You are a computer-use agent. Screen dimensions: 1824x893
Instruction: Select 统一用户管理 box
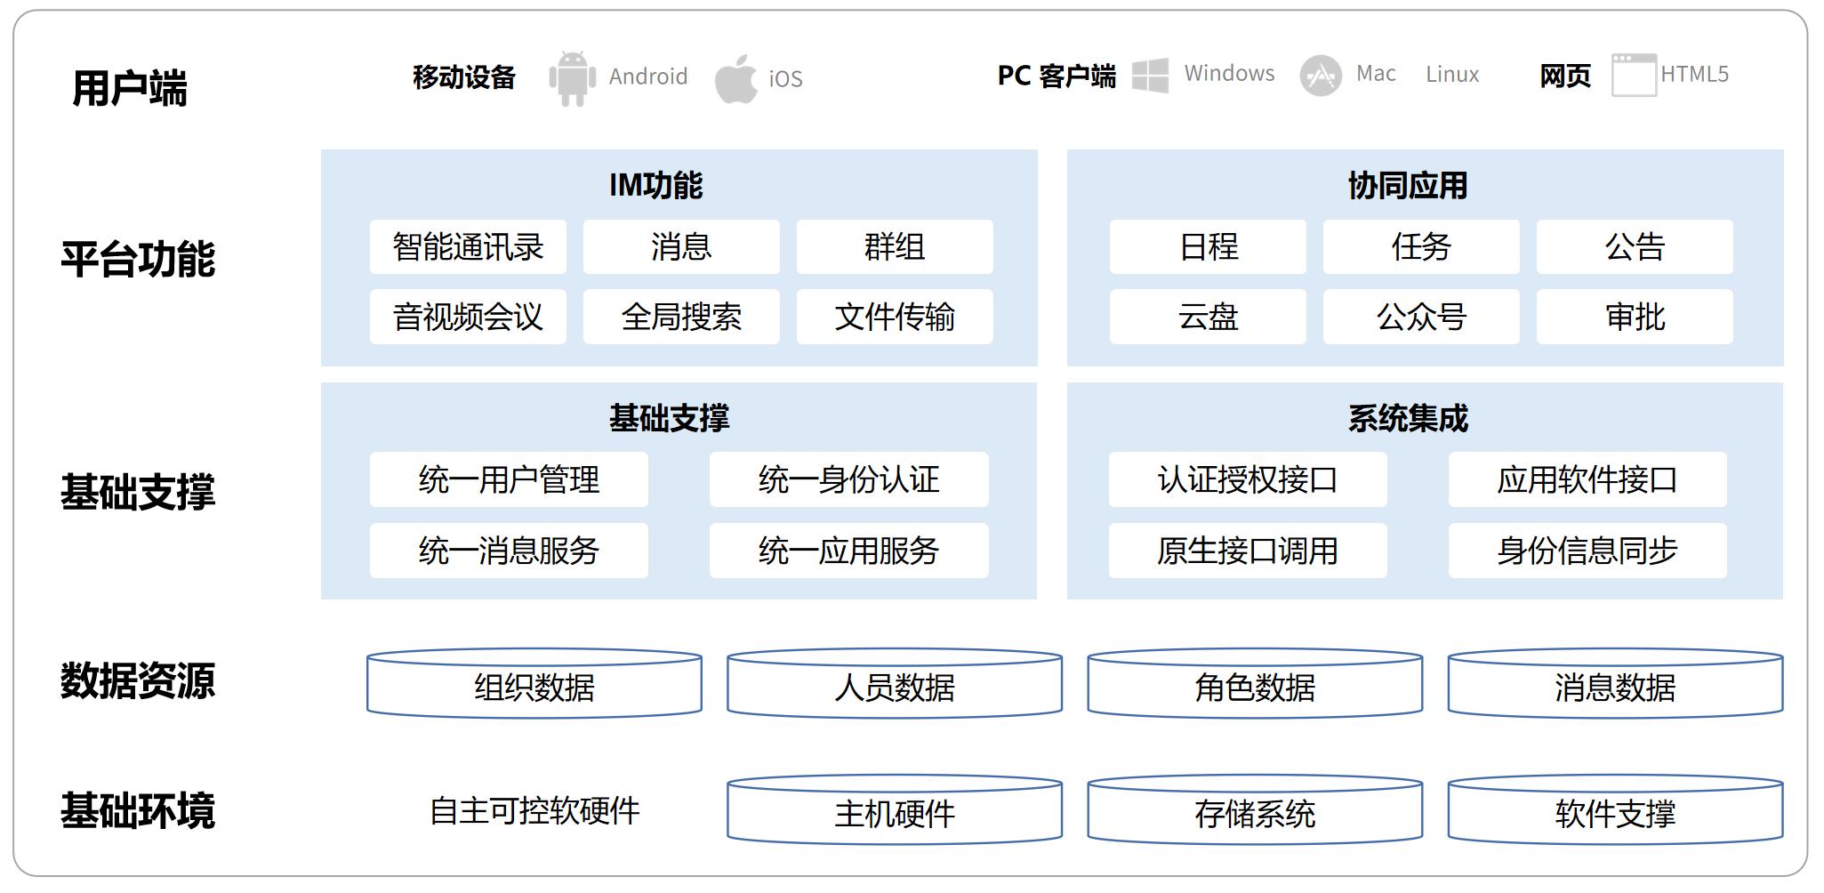click(509, 479)
